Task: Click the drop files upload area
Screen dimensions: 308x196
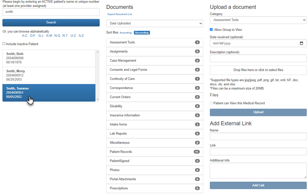Action: [258, 70]
